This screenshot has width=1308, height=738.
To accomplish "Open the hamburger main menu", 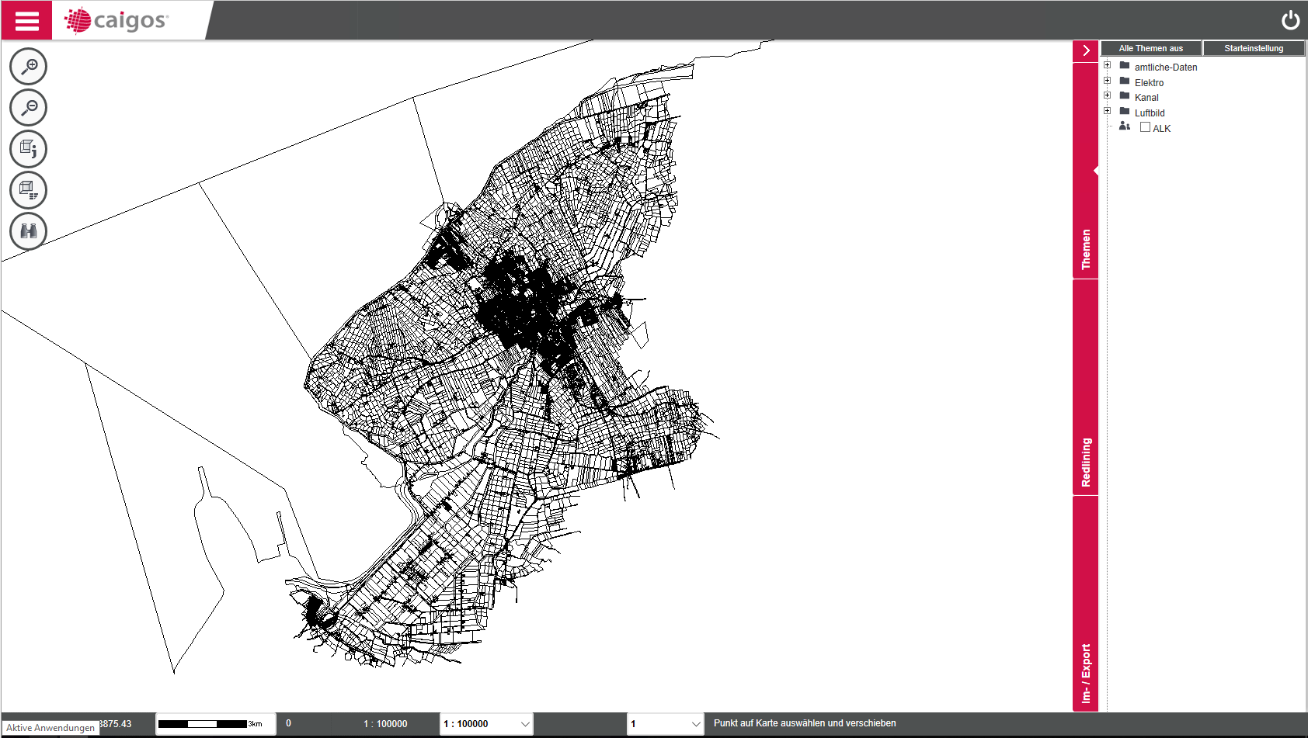I will pos(26,20).
